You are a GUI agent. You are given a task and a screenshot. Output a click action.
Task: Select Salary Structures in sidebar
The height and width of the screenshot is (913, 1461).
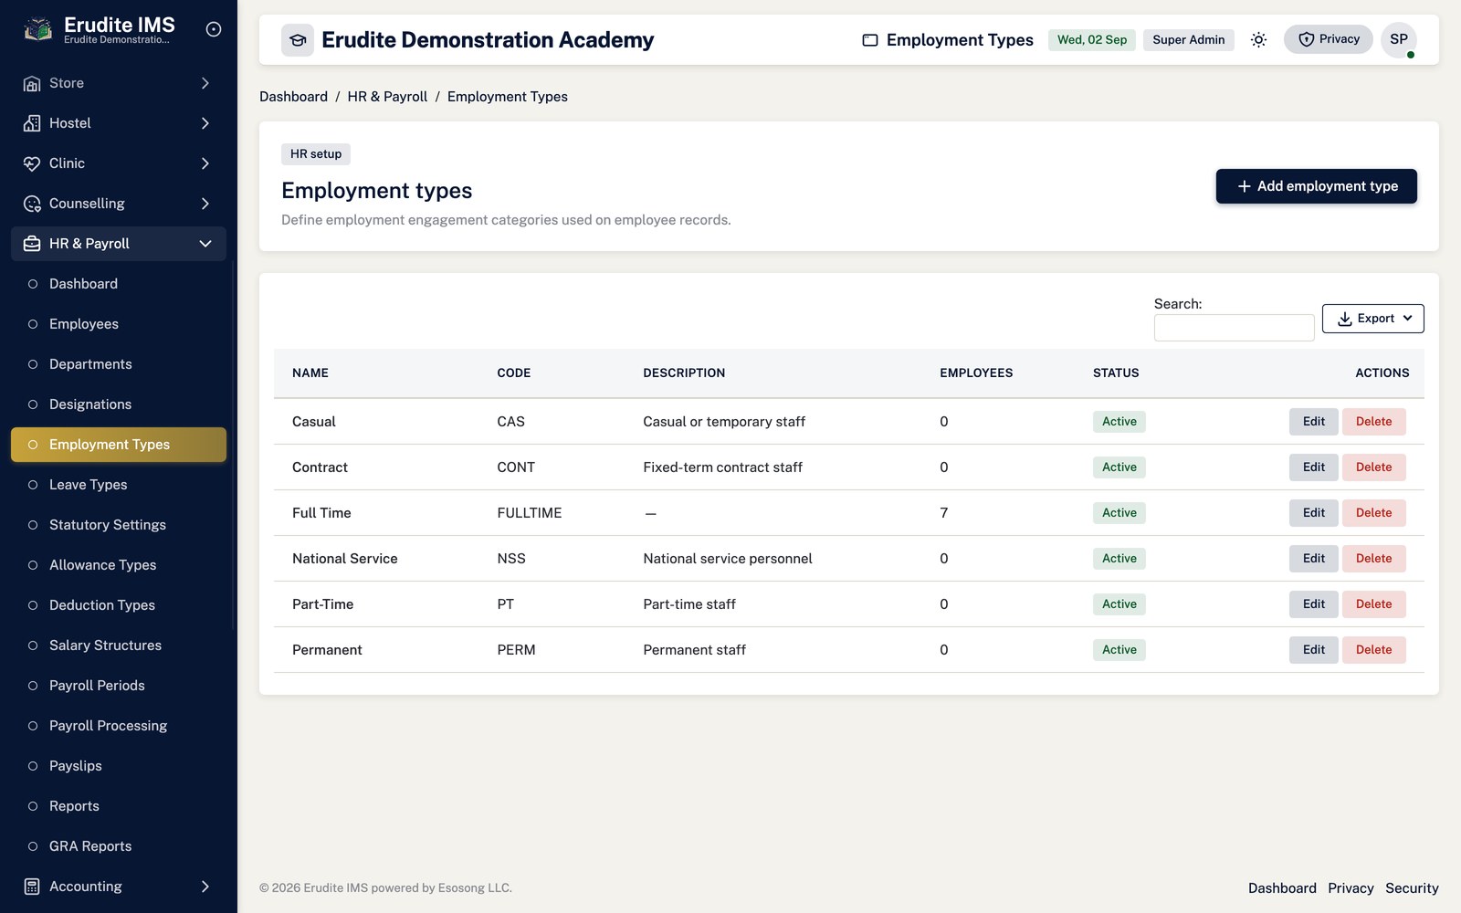(x=119, y=645)
